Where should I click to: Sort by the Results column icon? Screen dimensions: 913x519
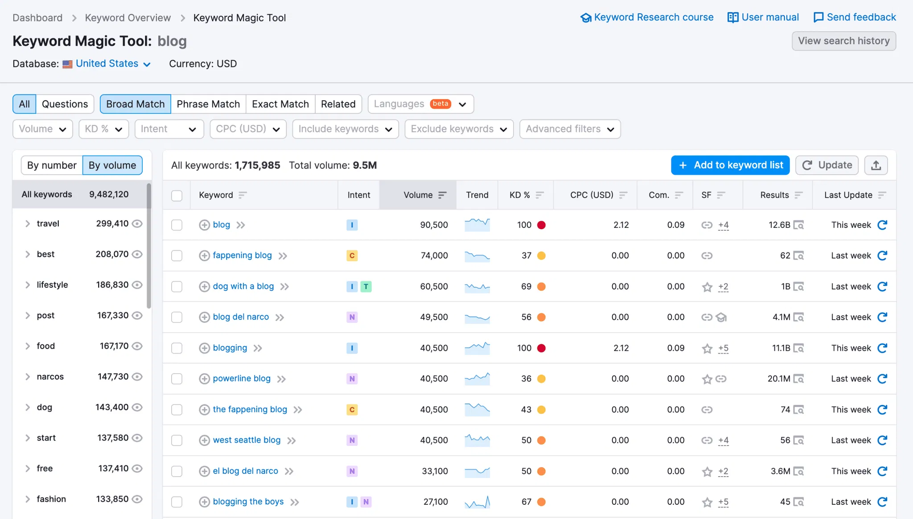(x=798, y=195)
